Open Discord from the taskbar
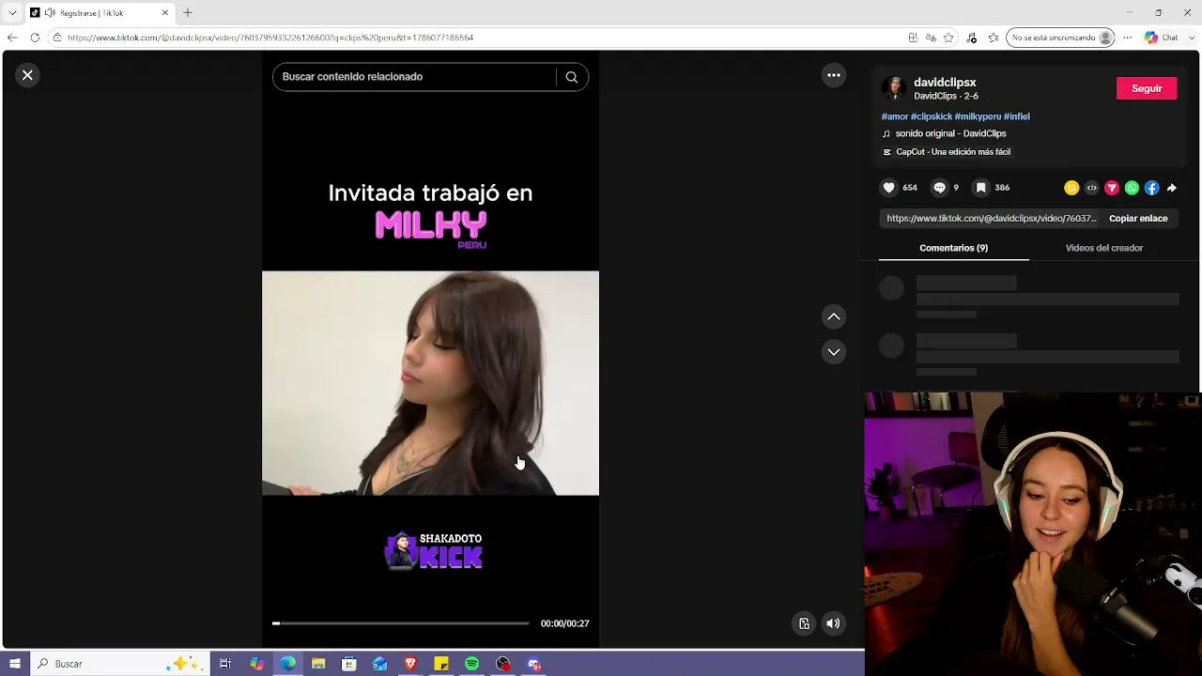The image size is (1202, 676). click(x=534, y=664)
